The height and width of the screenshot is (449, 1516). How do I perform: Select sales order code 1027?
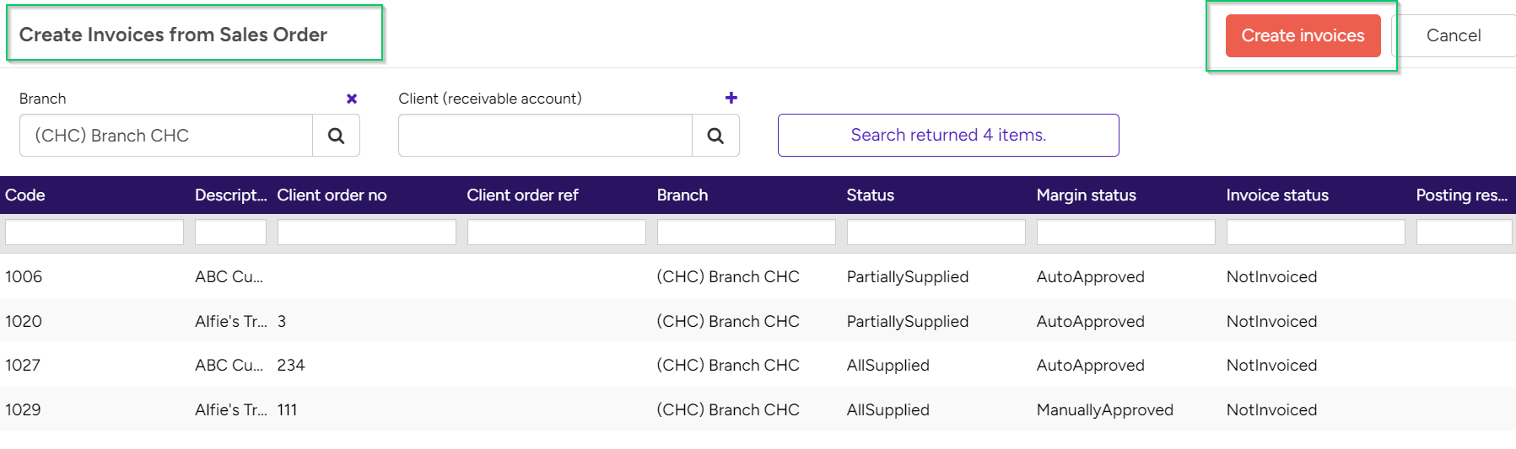pos(23,365)
